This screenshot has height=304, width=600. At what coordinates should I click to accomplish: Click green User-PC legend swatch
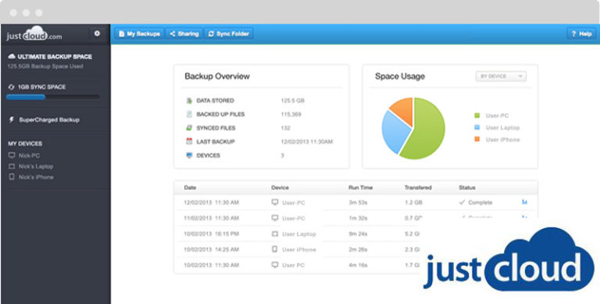477,116
